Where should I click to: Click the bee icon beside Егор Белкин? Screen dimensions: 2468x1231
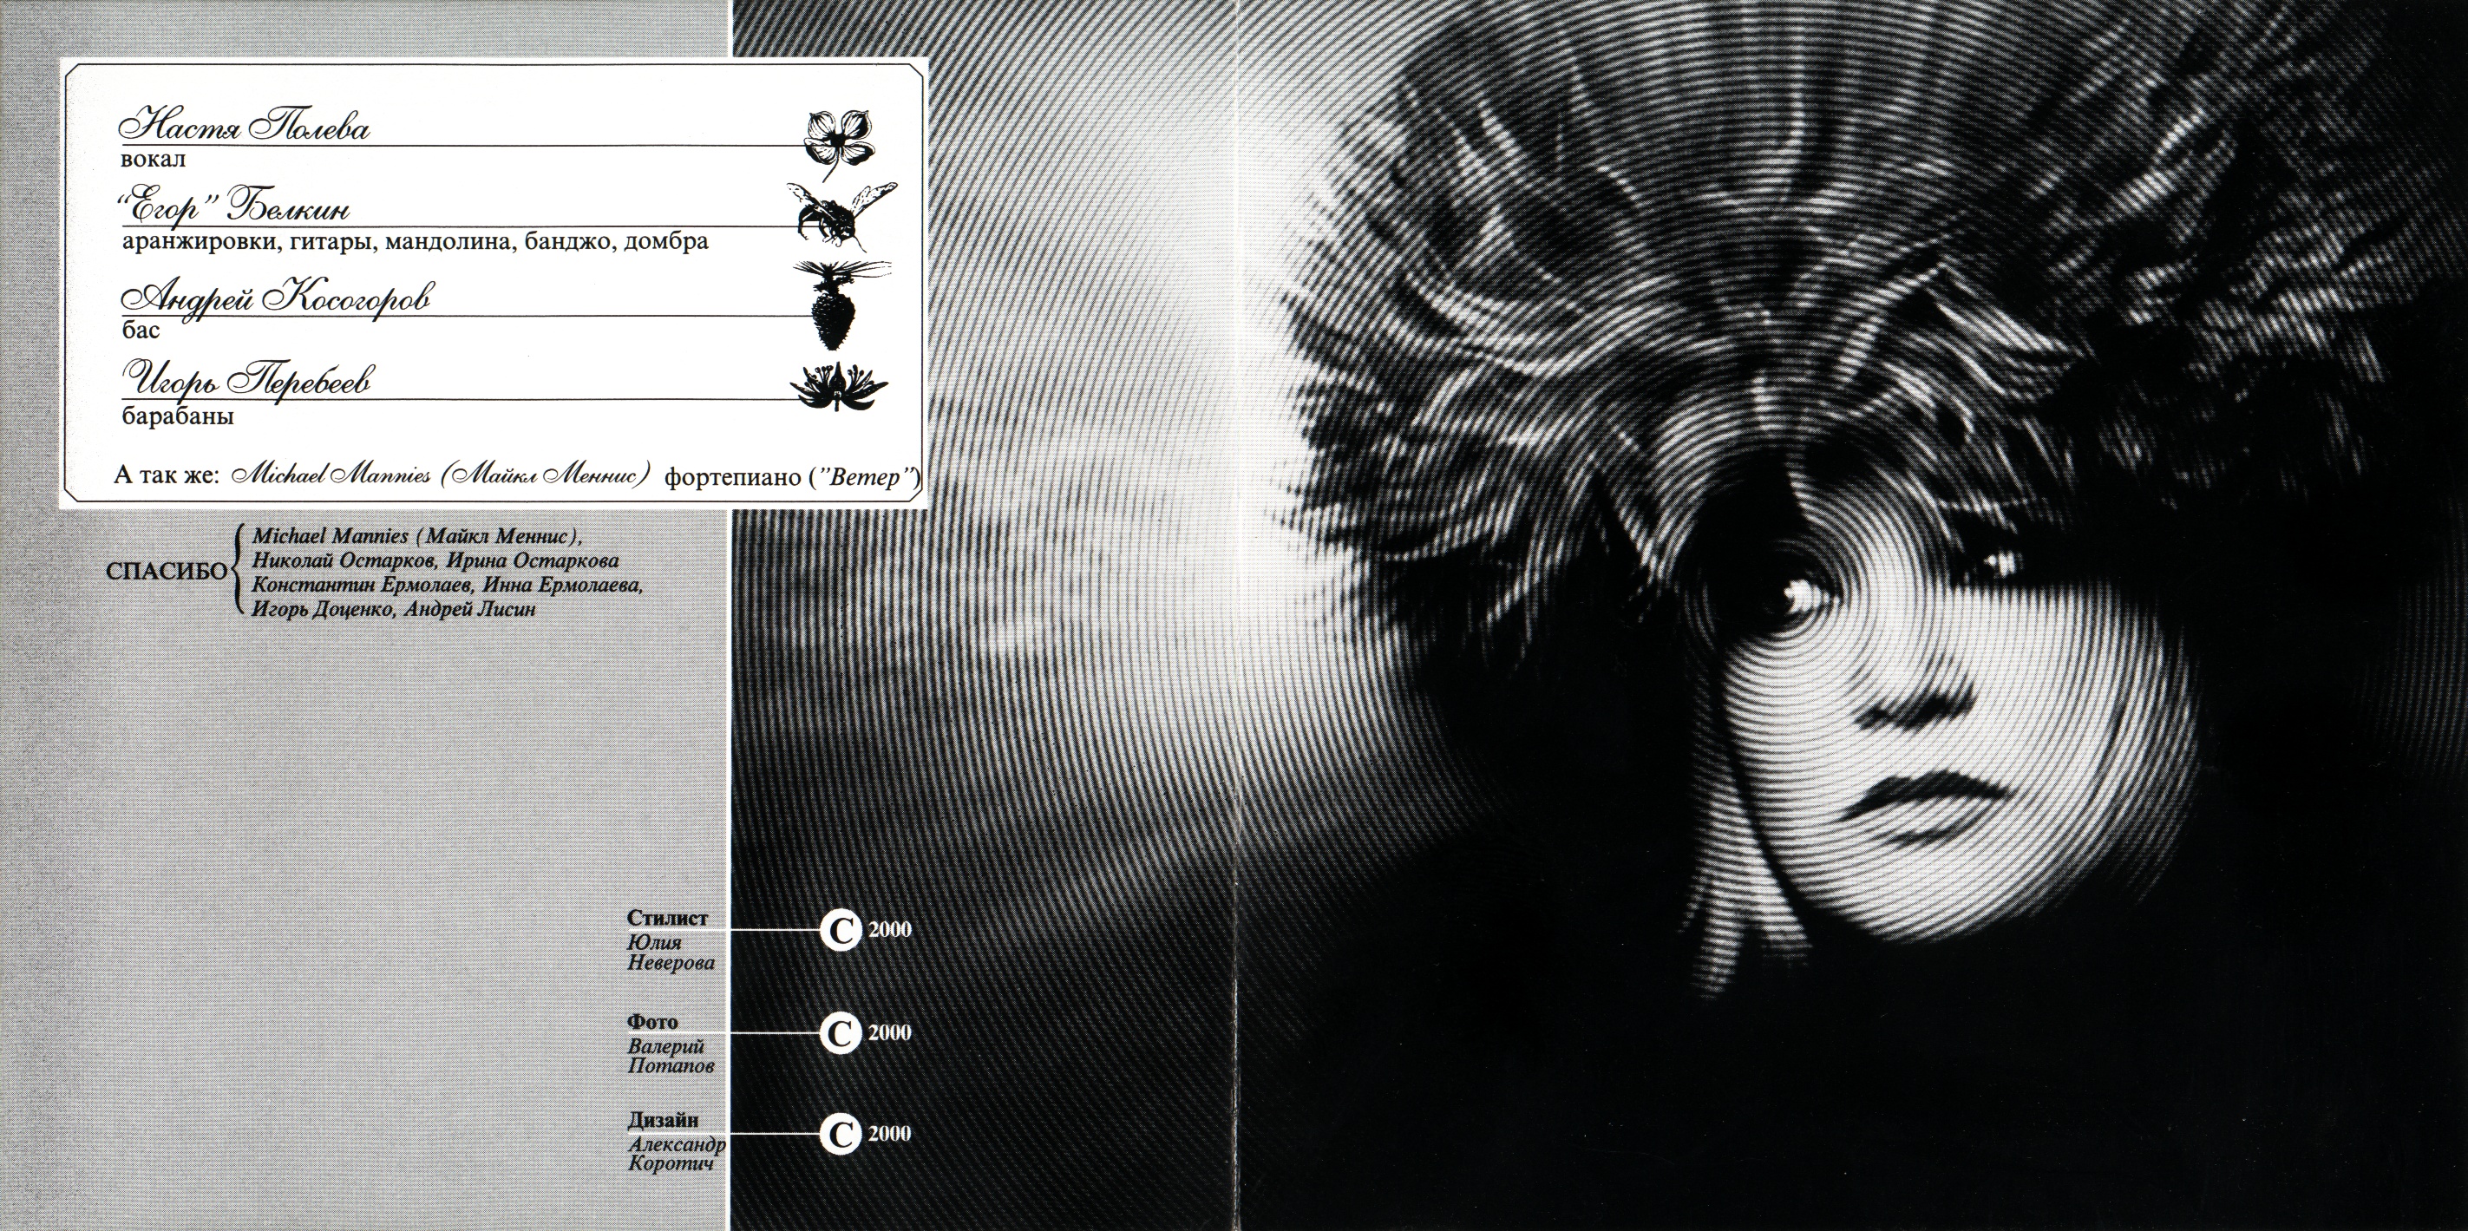[x=841, y=212]
